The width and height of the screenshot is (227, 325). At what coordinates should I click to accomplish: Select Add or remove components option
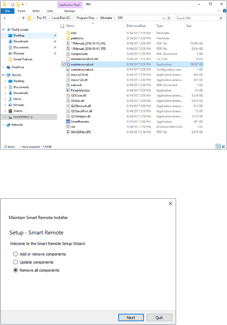[15, 254]
